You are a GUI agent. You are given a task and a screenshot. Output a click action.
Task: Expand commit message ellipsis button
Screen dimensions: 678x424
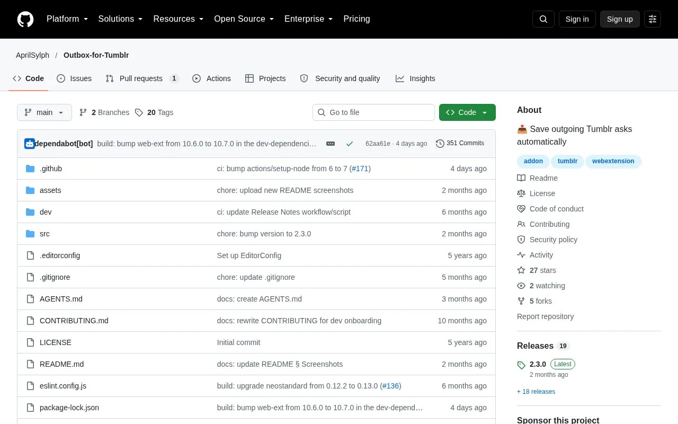click(331, 144)
